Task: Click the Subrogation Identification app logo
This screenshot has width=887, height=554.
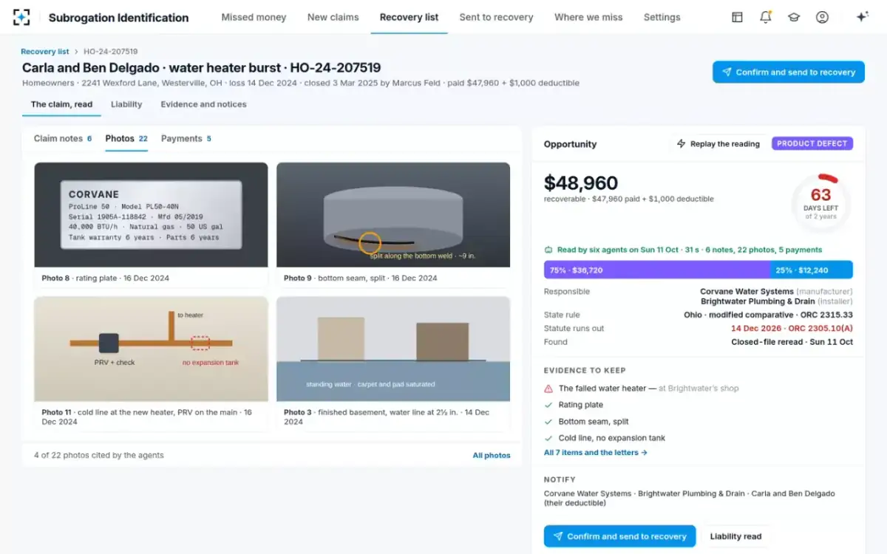Action: pos(21,17)
